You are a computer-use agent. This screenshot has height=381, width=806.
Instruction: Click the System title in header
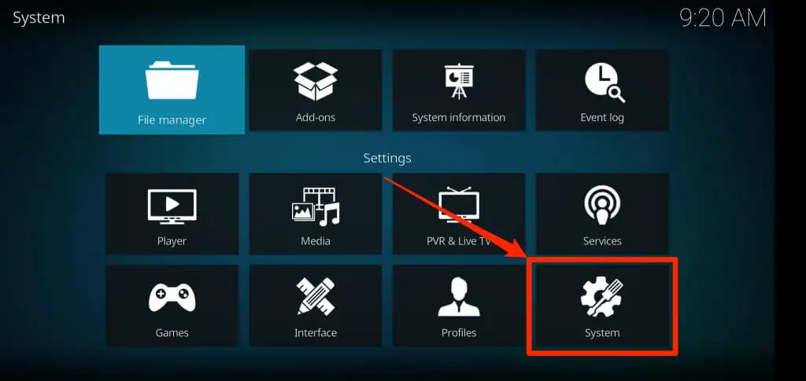(x=39, y=18)
